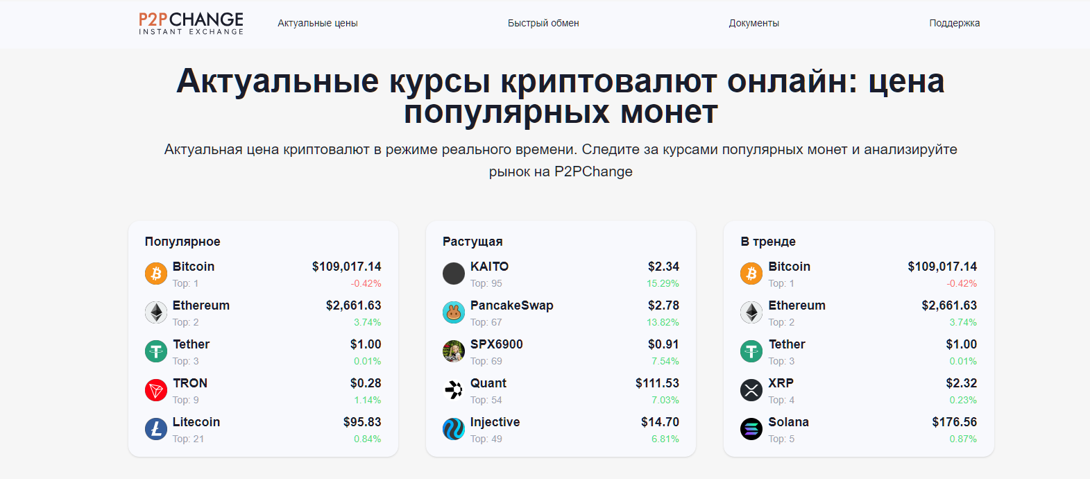Viewport: 1090px width, 479px height.
Task: Open the Quant coin name
Action: (x=488, y=383)
